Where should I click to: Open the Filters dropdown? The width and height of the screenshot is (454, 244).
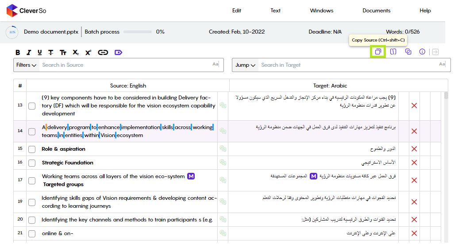click(26, 65)
